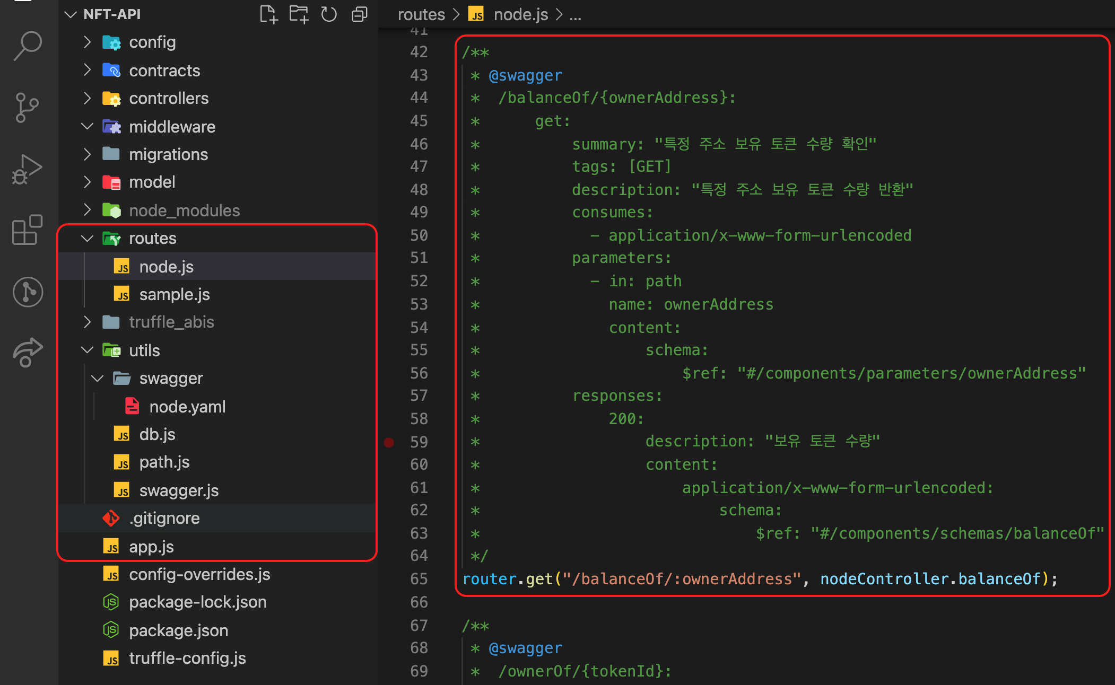Collapse the routes folder
The height and width of the screenshot is (685, 1115).
pos(152,239)
